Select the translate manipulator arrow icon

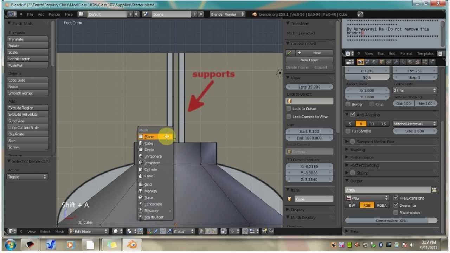click(x=156, y=231)
